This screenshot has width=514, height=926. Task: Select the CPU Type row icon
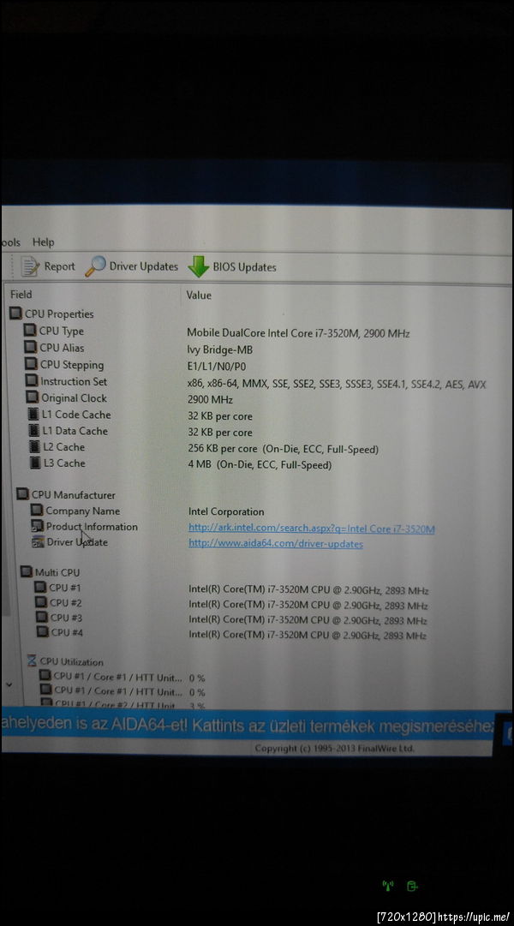coord(30,330)
